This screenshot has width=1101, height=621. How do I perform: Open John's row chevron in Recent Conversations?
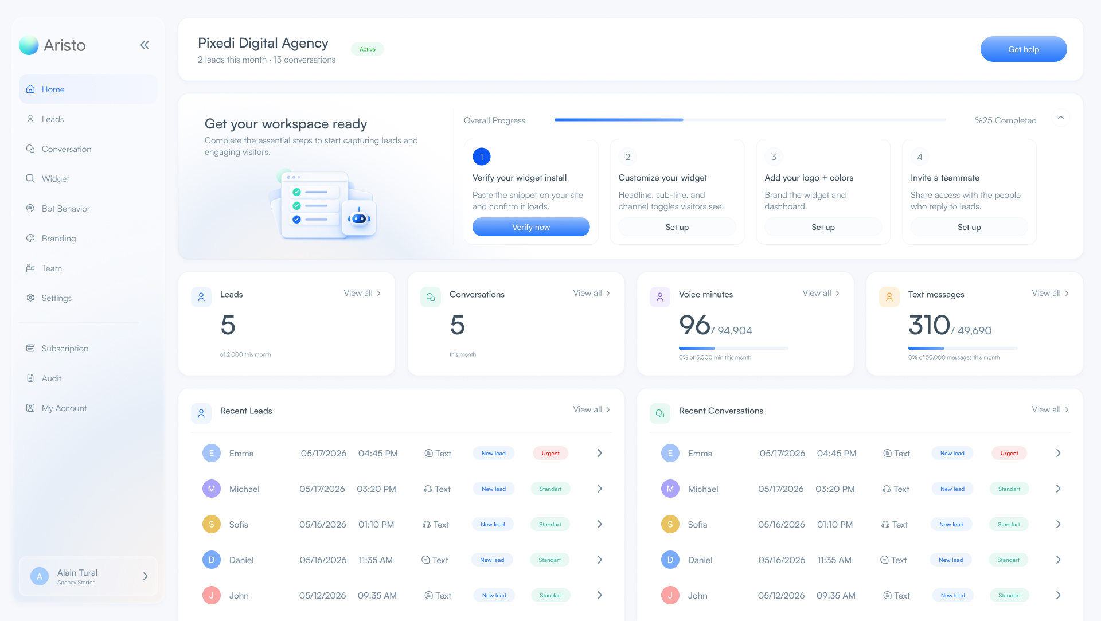tap(1058, 596)
